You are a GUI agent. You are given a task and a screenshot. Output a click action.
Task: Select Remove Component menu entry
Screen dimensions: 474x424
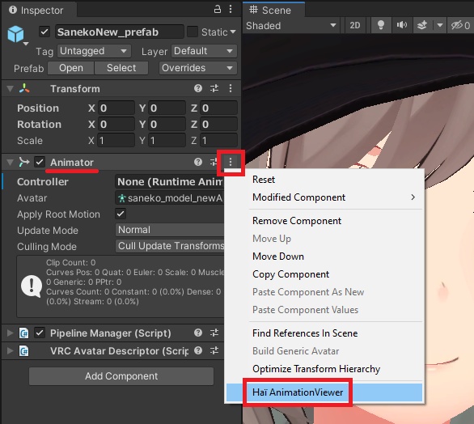324,221
